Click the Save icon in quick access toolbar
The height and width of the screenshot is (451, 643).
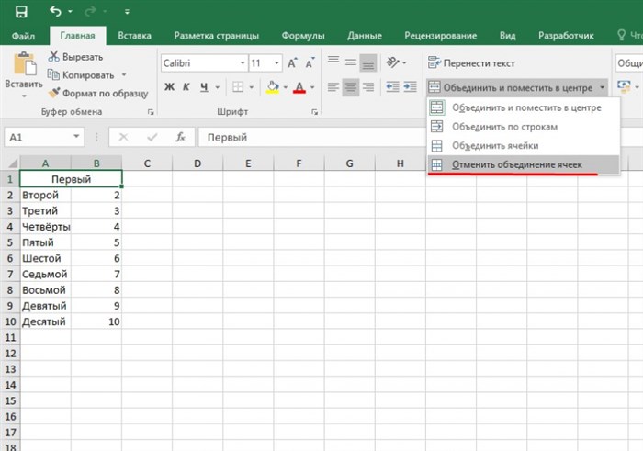point(21,12)
